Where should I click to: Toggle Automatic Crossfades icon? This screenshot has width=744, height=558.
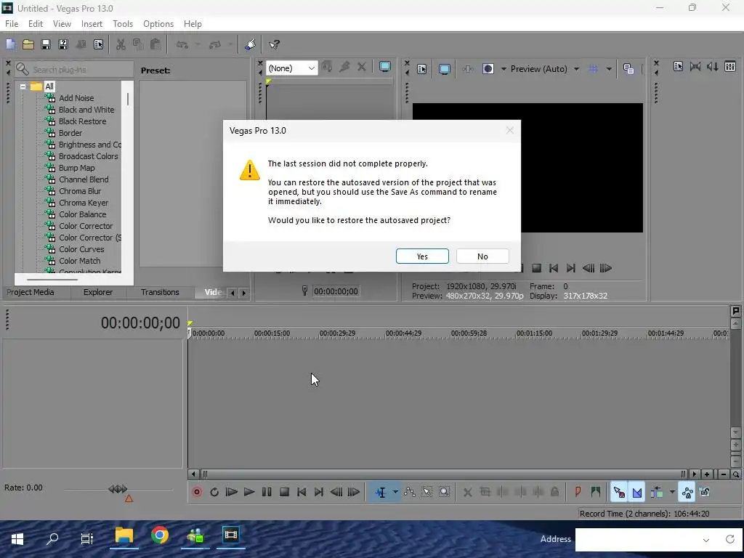[636, 493]
